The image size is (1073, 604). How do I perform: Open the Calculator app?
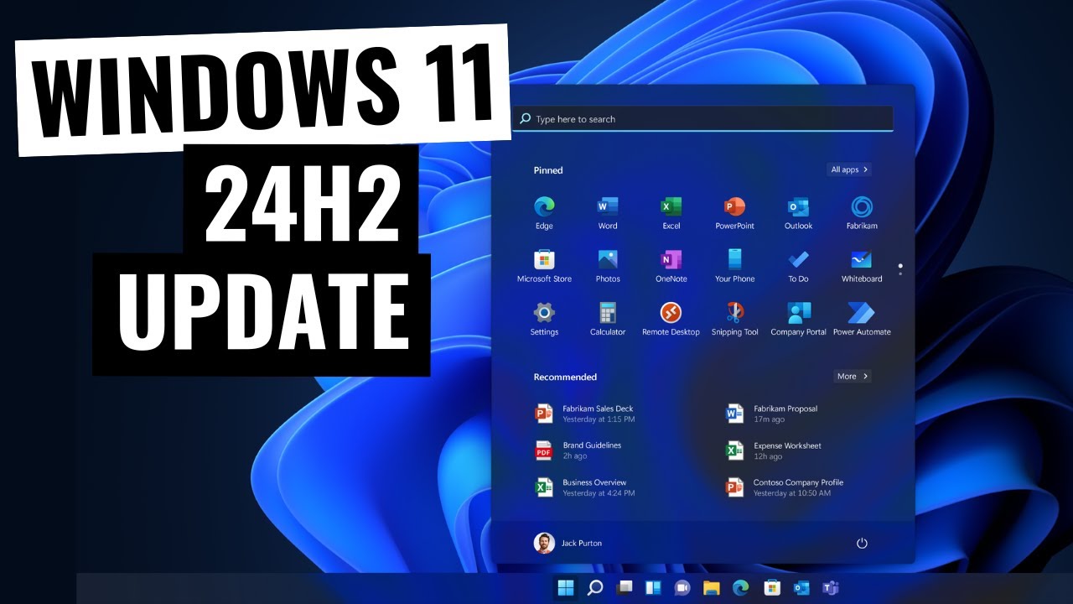[x=608, y=319]
